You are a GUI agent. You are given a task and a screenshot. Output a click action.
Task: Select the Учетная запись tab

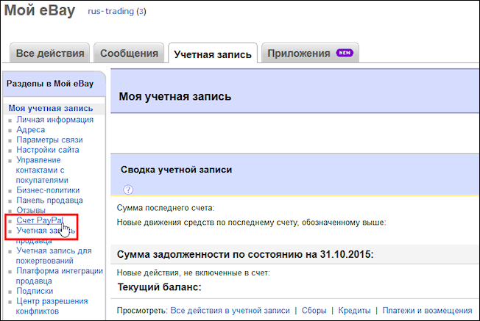point(213,54)
